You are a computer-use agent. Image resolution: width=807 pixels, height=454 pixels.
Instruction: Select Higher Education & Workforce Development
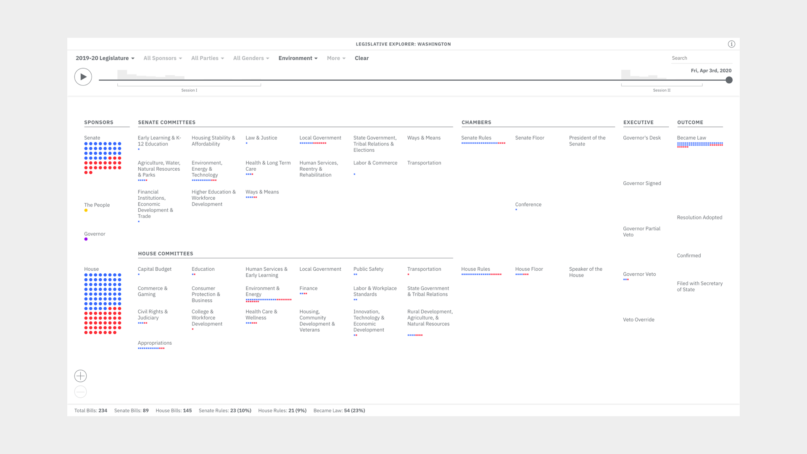point(214,198)
